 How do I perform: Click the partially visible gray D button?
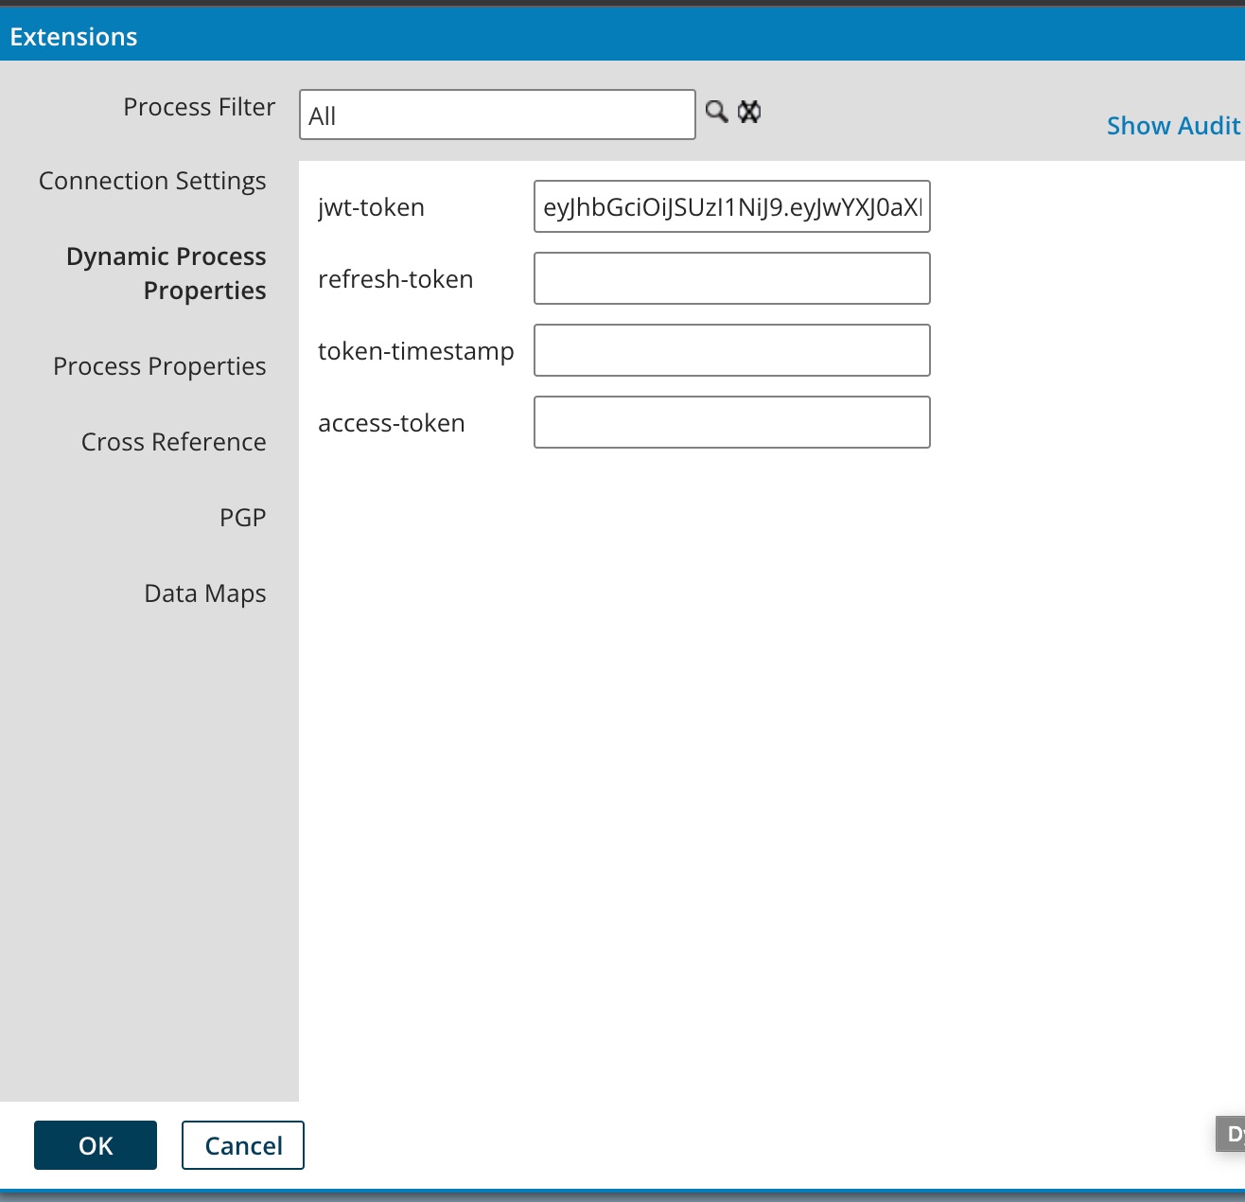1232,1134
